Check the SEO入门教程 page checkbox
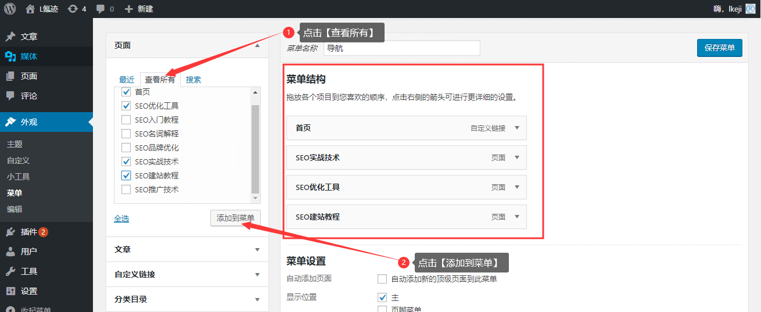761x312 pixels. [126, 120]
